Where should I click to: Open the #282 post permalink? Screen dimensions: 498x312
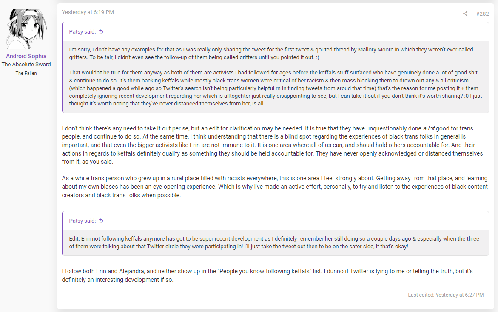482,14
